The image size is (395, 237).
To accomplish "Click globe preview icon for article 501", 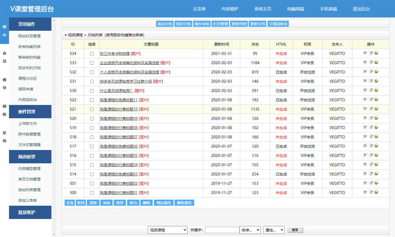I will tap(376, 183).
